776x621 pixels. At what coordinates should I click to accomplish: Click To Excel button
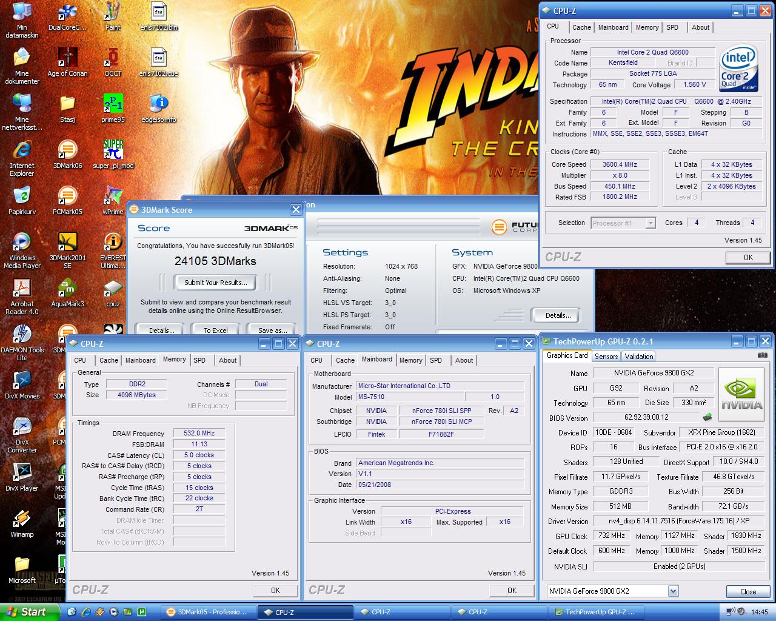coord(215,330)
